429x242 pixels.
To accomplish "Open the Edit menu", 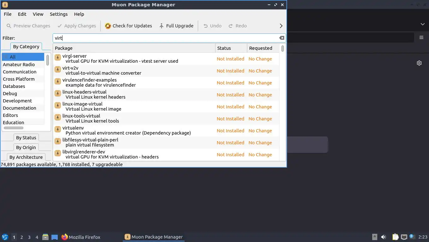I will (22, 14).
